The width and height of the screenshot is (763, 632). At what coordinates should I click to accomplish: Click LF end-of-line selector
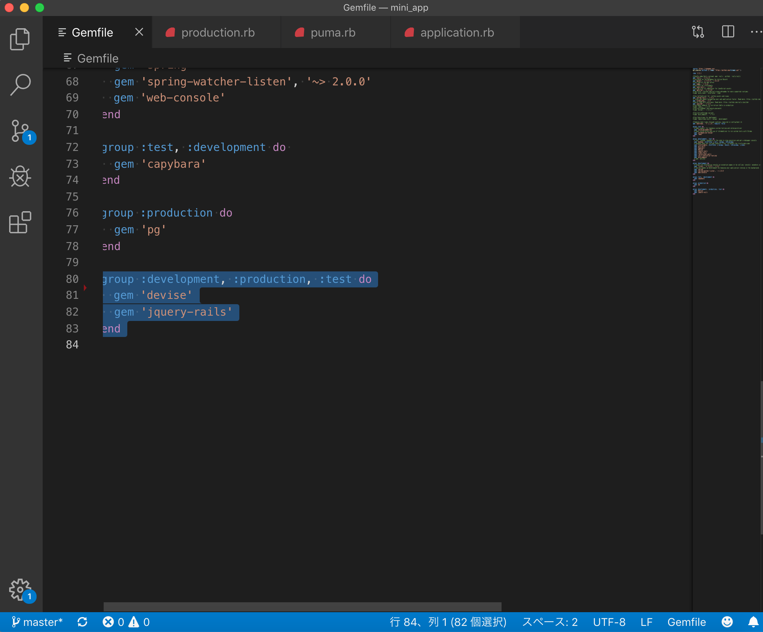coord(646,622)
